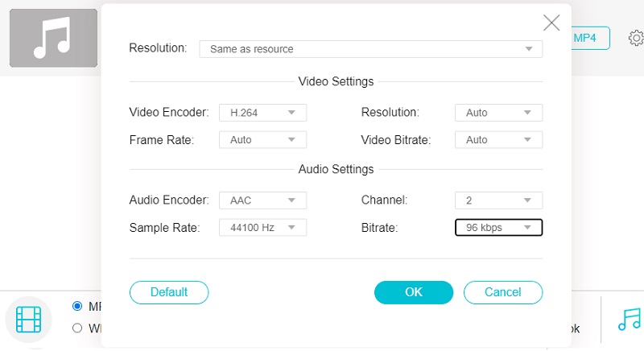Open the video Resolution Auto dropdown
644x351 pixels.
(498, 113)
